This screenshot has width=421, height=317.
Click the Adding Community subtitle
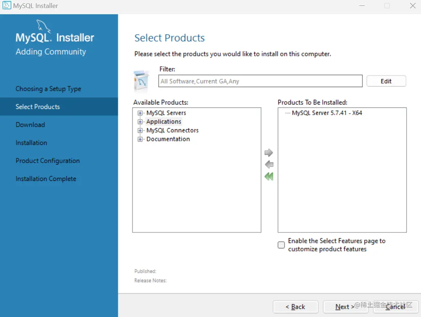click(51, 52)
